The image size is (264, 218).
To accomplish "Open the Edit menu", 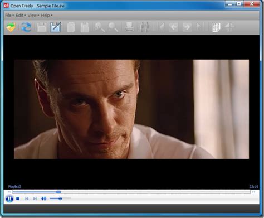I will pos(21,16).
